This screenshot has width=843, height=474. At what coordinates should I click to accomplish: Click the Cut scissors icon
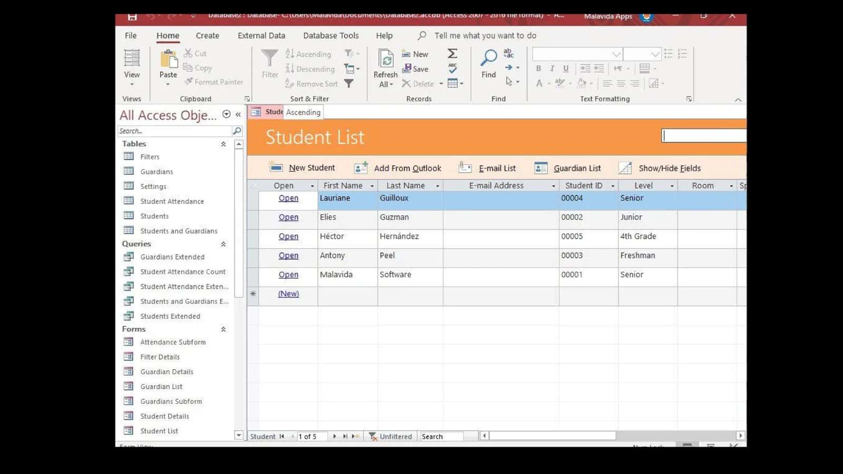(188, 53)
